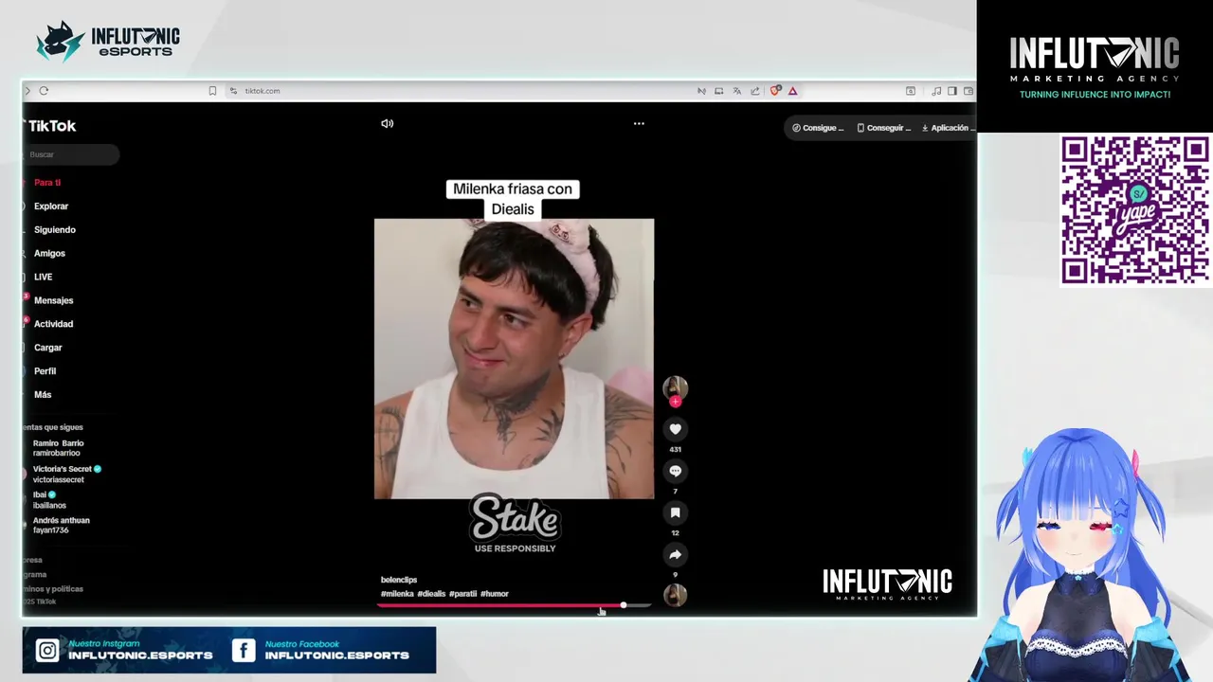Open the Amigos section

pyautogui.click(x=49, y=253)
